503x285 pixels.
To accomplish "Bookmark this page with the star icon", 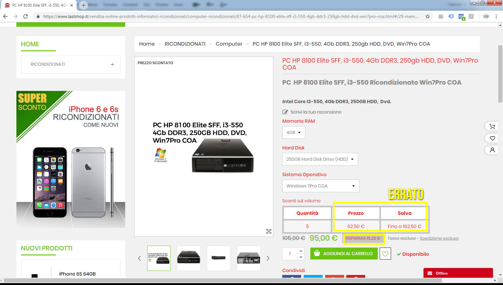I will 428,16.
